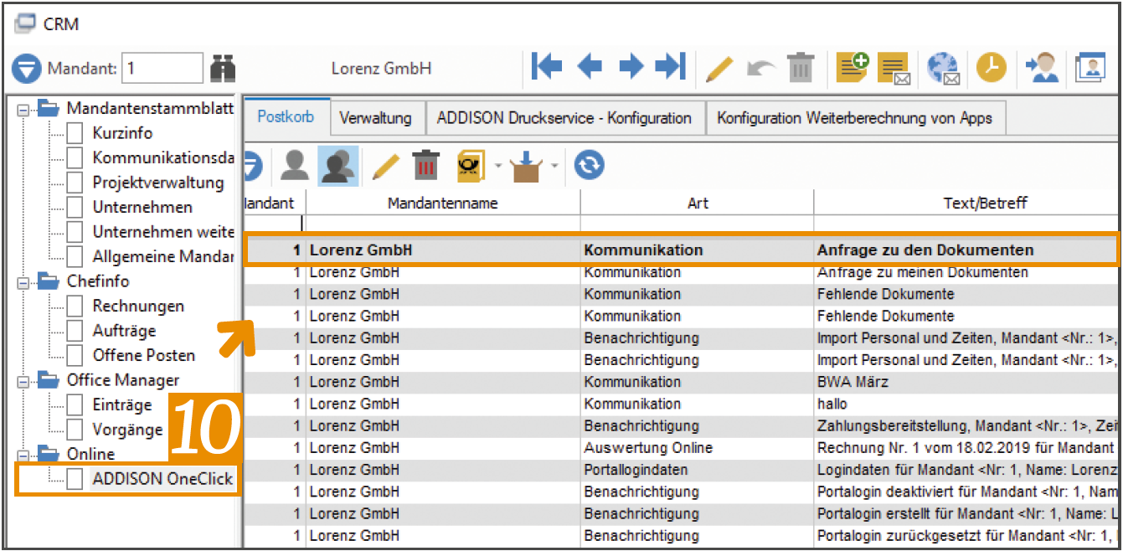Open Offene Posten in the tree
The height and width of the screenshot is (551, 1123).
coord(143,356)
